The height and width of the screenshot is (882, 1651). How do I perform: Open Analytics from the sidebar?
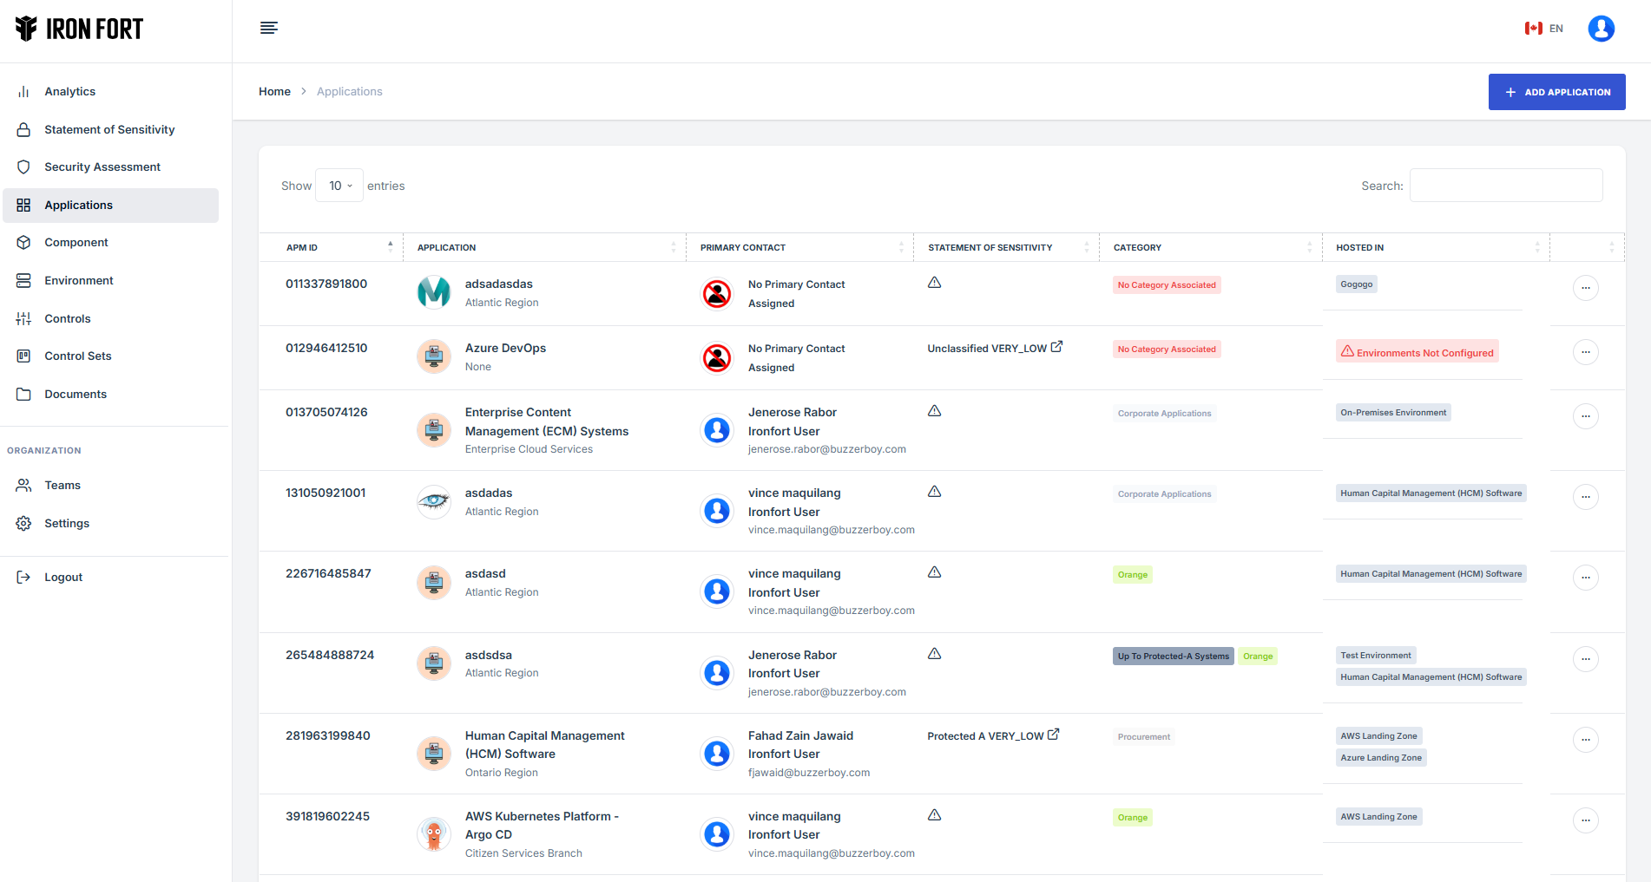pyautogui.click(x=69, y=91)
